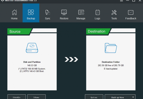The width and height of the screenshot is (143, 99).
Task: Open the Manage list icon
Action: tap(81, 12)
